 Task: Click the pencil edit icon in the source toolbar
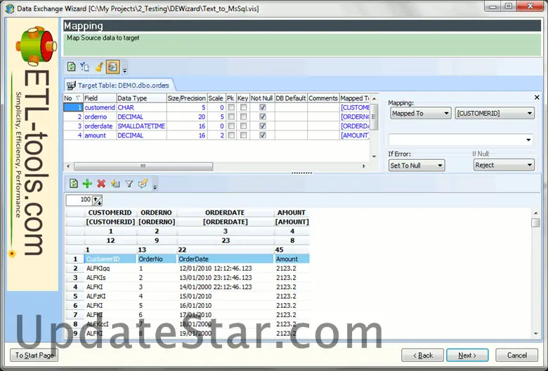click(x=143, y=183)
